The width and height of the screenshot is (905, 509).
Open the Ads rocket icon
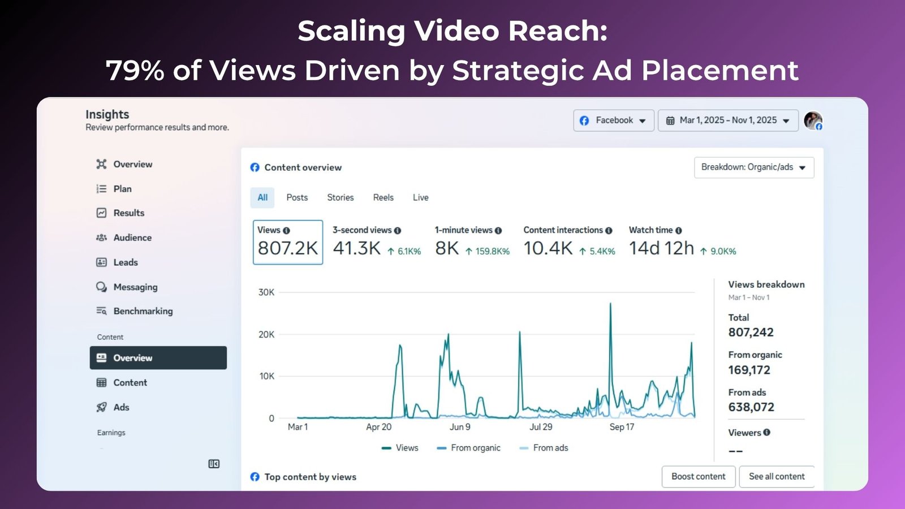click(x=101, y=407)
